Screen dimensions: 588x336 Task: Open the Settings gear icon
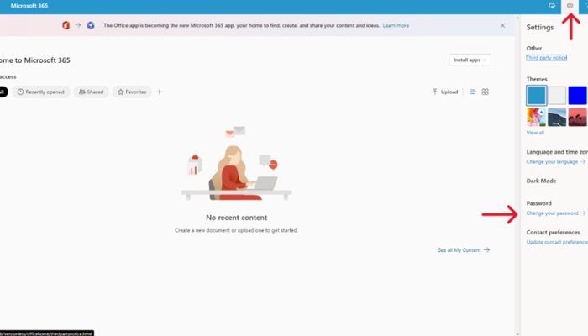570,6
